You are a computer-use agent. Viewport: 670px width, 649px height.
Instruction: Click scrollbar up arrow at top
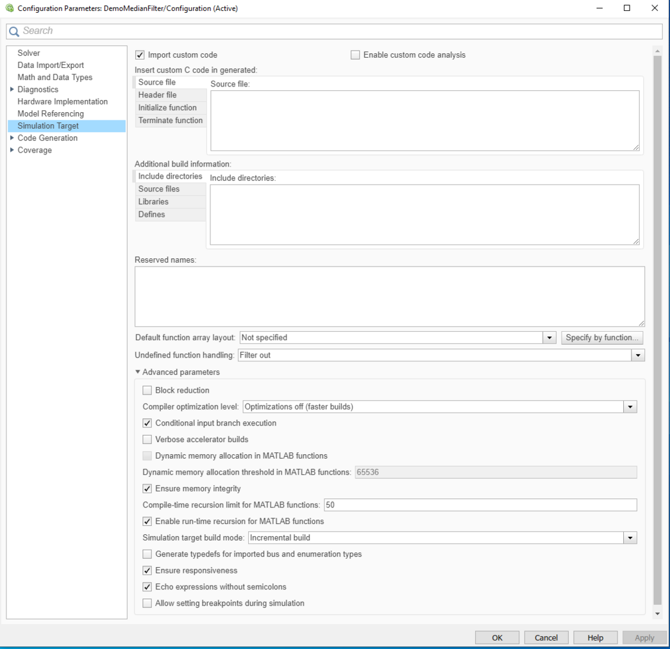click(x=657, y=51)
